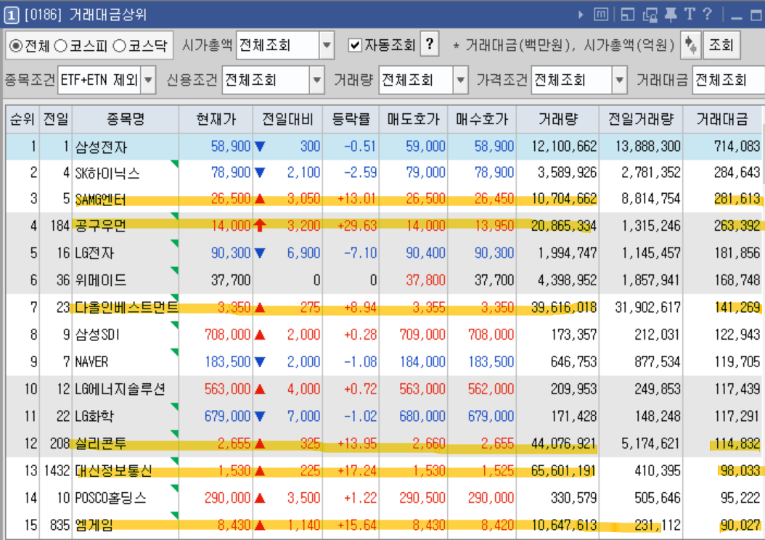Select the 삼성SDI stock name
Image resolution: width=765 pixels, height=540 pixels.
pyautogui.click(x=97, y=335)
